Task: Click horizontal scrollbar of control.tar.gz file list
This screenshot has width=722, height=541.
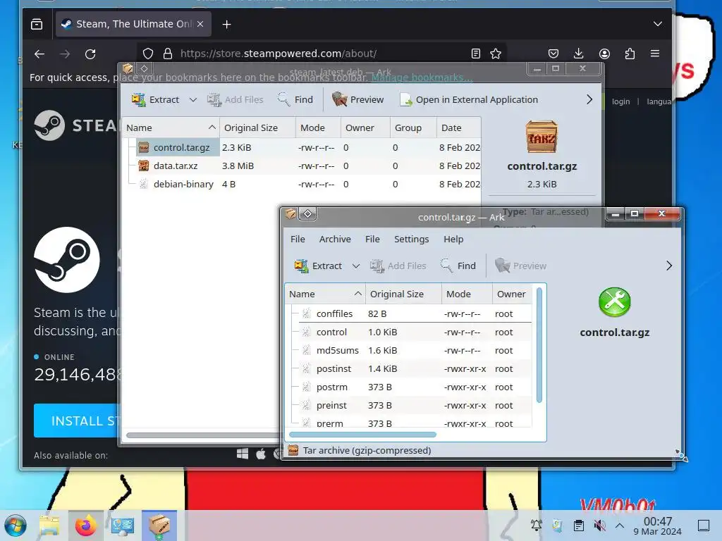Action: [362, 434]
